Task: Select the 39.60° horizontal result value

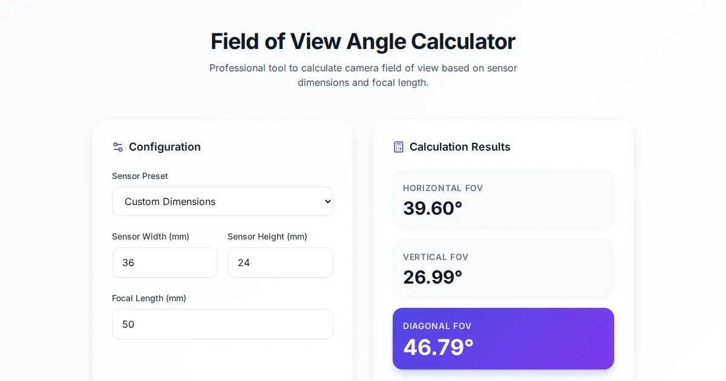Action: pyautogui.click(x=433, y=208)
